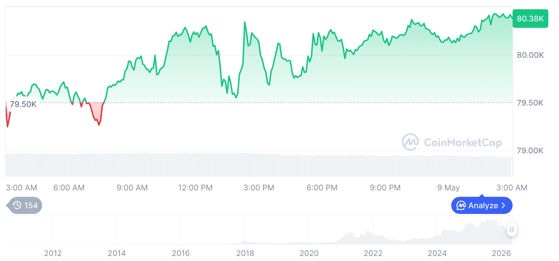Click the chevron arrow on Analyze button

click(x=503, y=206)
